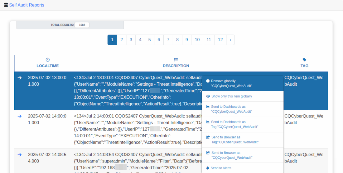Viewport: 343px width, 173px height.
Task: Click the database icon beside Self Audit Reports
Action: click(x=6, y=5)
